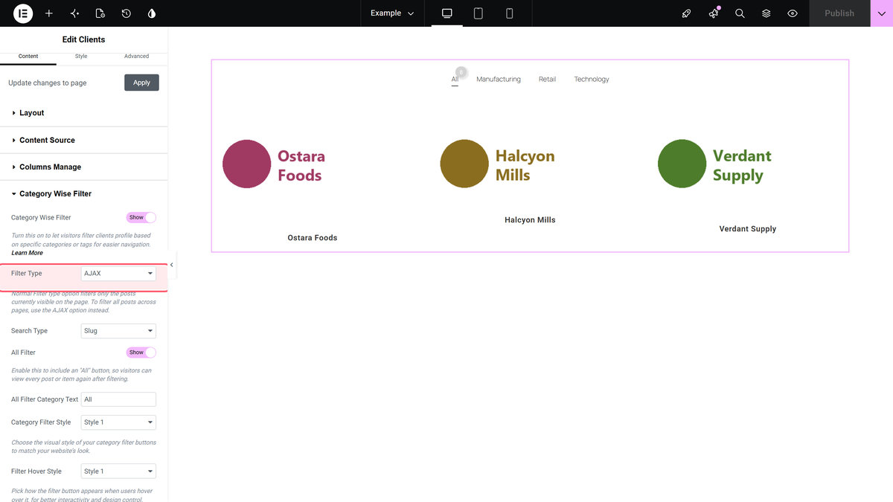The image size is (893, 502).
Task: Open the Learn More link
Action: [x=27, y=253]
